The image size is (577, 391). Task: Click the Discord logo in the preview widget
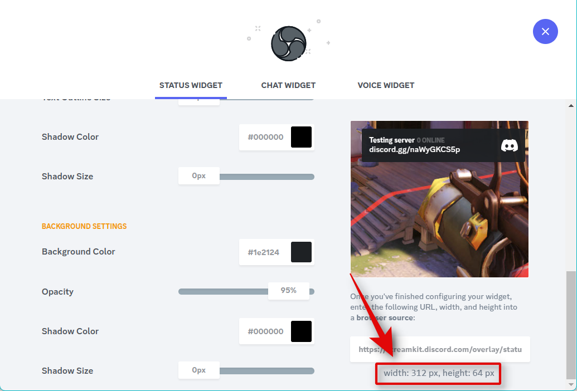pos(510,145)
